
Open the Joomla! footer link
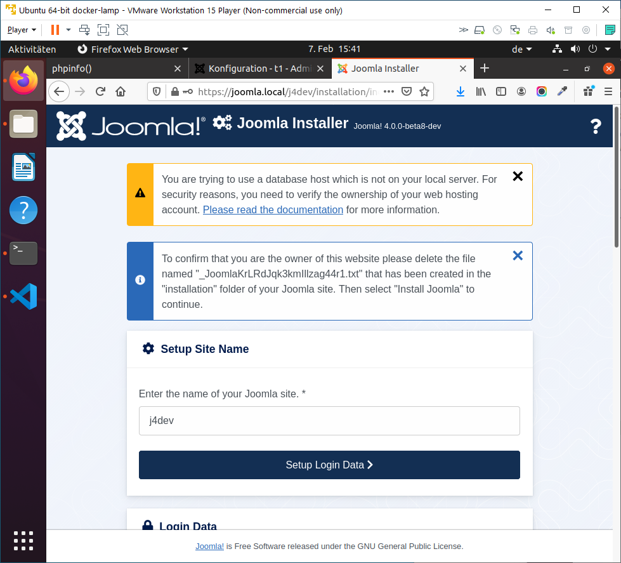point(209,546)
